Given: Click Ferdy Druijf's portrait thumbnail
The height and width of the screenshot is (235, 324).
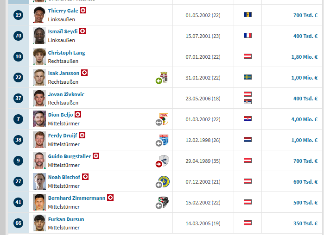Looking at the screenshot, I should coord(39,140).
